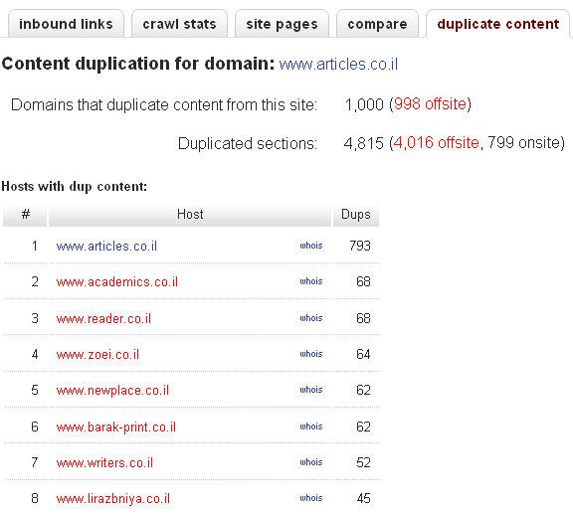This screenshot has width=573, height=513.
Task: View whois for www.zoei.co.il
Action: [311, 354]
